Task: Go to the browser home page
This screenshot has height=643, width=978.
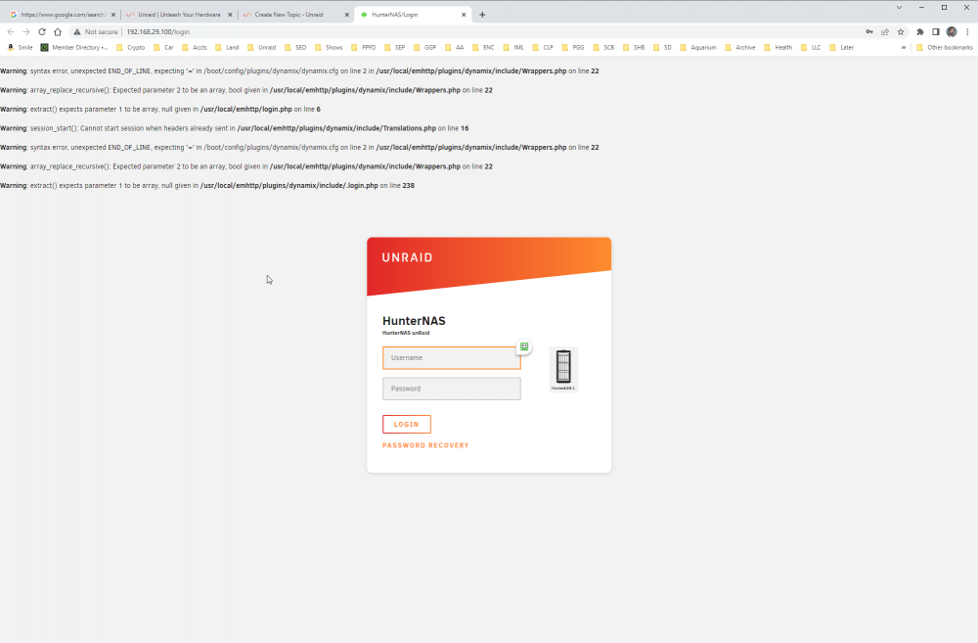Action: click(x=58, y=32)
